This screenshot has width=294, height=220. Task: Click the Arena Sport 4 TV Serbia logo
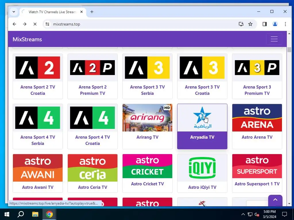(x=38, y=118)
